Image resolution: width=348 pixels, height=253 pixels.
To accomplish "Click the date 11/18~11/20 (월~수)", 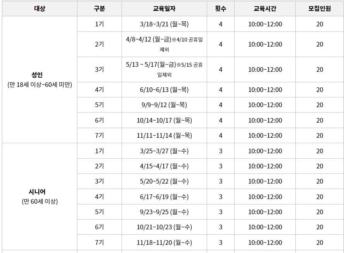I will 166,243.
